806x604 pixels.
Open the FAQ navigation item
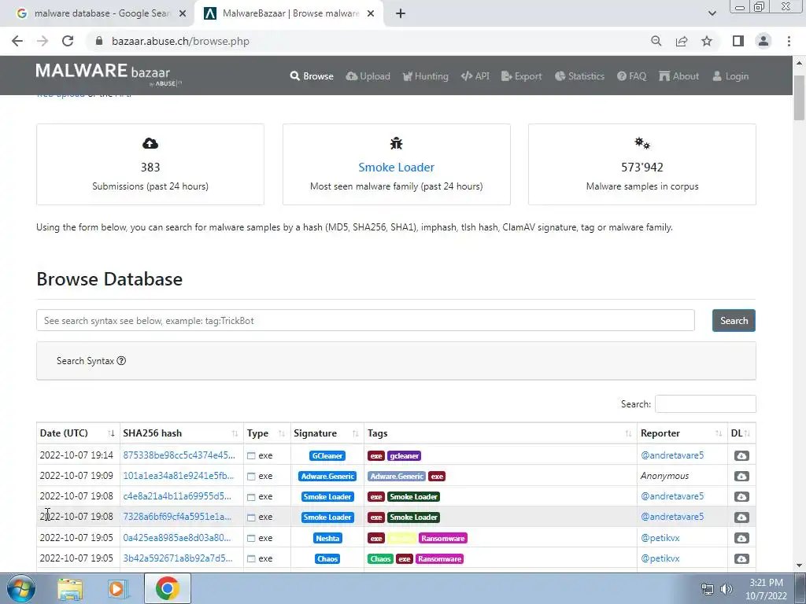pyautogui.click(x=631, y=76)
